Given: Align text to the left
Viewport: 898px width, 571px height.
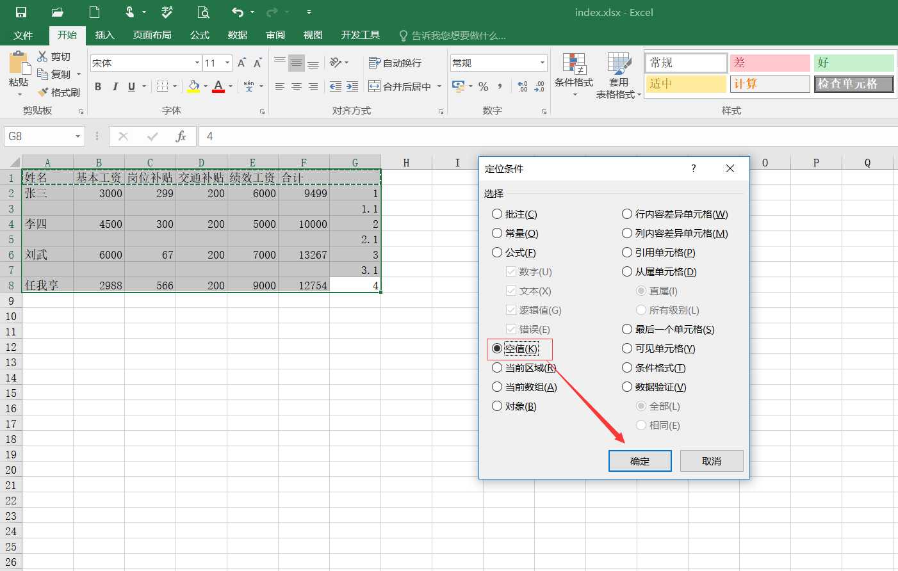Looking at the screenshot, I should 279,86.
